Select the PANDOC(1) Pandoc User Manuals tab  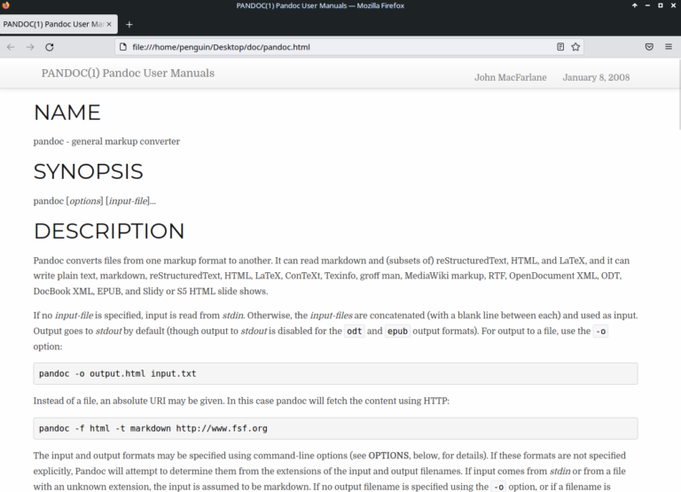tap(51, 24)
